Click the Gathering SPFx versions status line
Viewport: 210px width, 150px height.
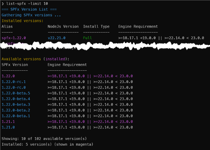pos(31,15)
